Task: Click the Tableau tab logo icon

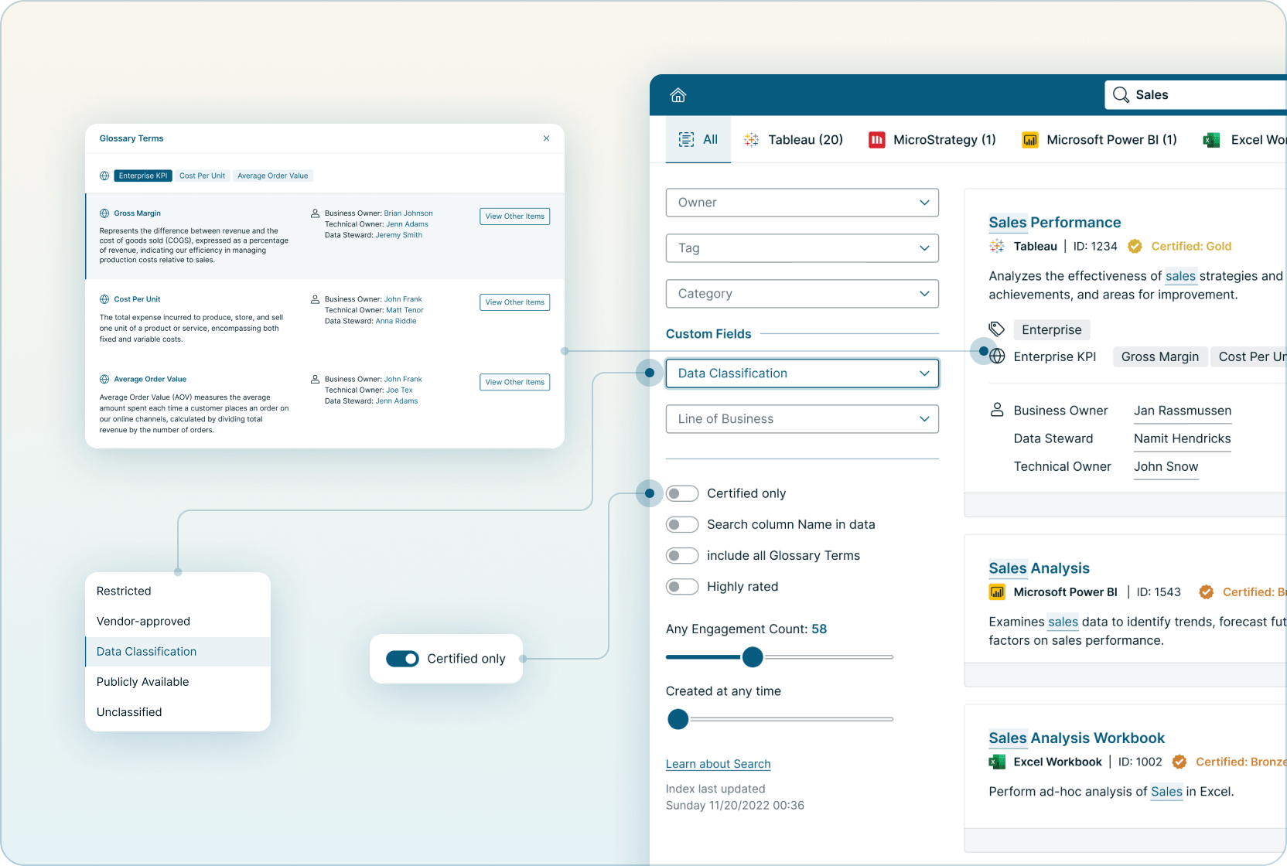Action: click(x=751, y=140)
